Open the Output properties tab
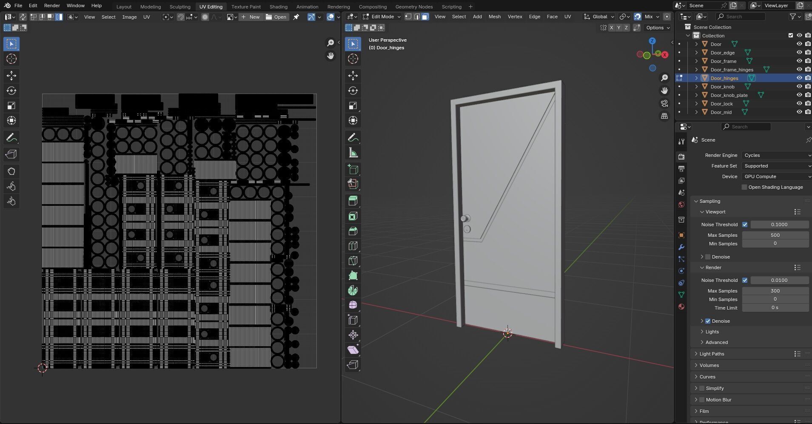 pyautogui.click(x=681, y=169)
